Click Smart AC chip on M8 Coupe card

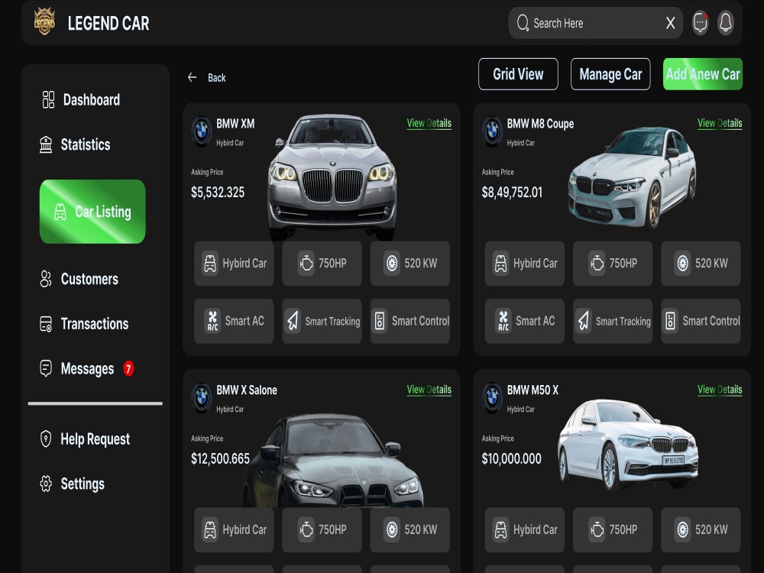pos(525,321)
